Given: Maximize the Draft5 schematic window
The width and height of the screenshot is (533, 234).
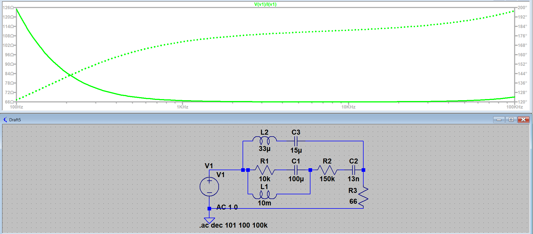Looking at the screenshot, I should click(511, 120).
